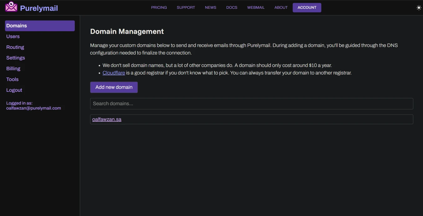Toggle the light/dark theme sun icon

pos(419,8)
